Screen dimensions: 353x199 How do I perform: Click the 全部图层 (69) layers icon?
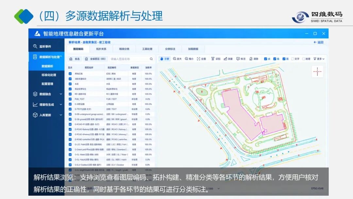pos(86,59)
